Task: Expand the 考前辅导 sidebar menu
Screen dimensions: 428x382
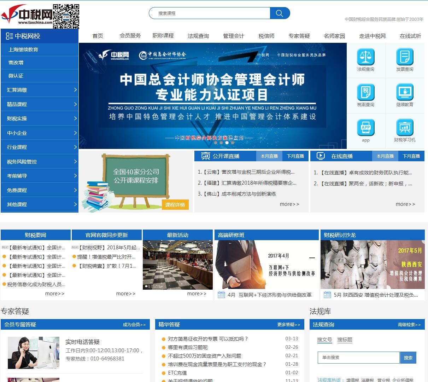Action: [x=40, y=176]
